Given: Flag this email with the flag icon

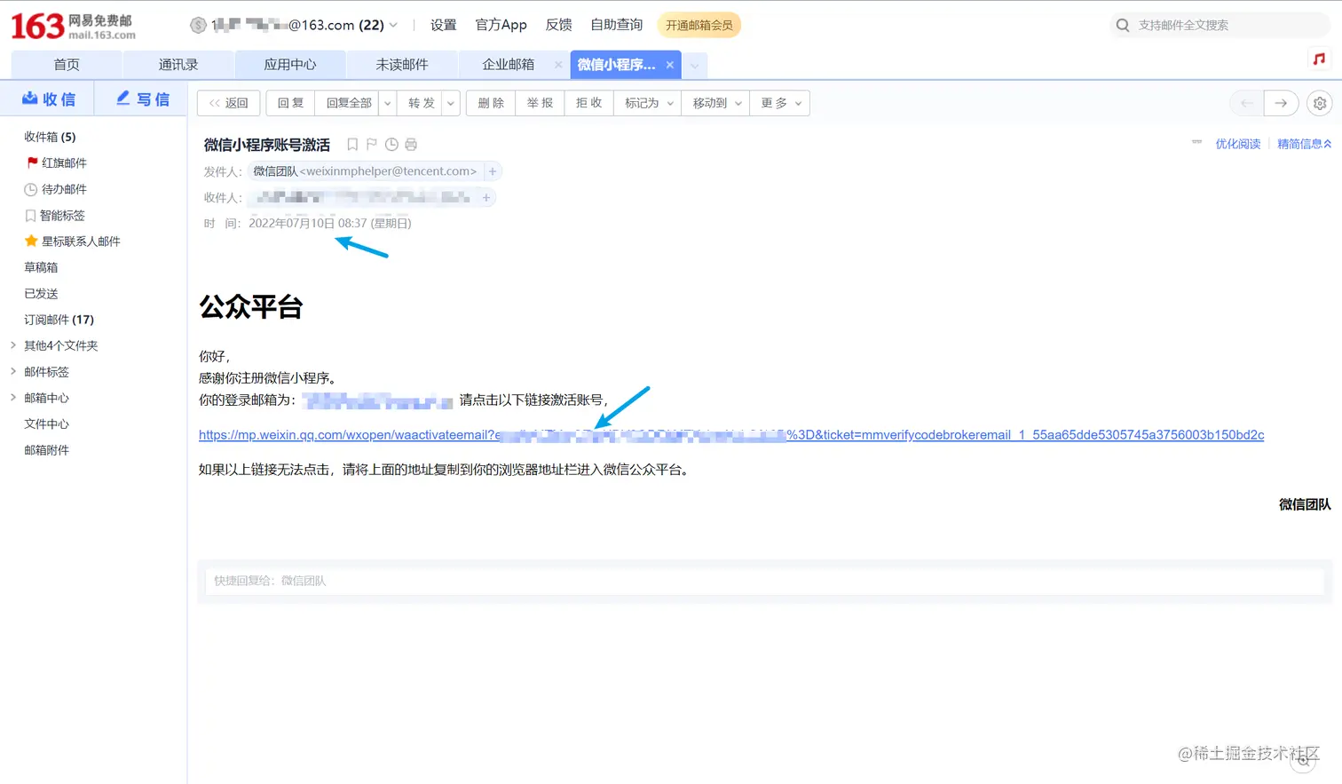Looking at the screenshot, I should click(372, 145).
